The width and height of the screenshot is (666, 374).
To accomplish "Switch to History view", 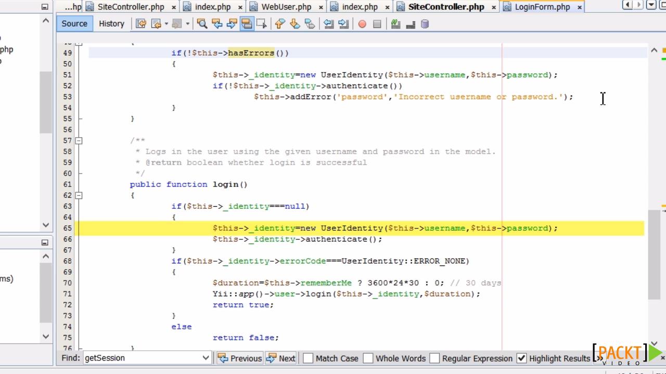I will tap(111, 23).
